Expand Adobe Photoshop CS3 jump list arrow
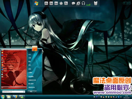132x99 pixels. (25, 55)
